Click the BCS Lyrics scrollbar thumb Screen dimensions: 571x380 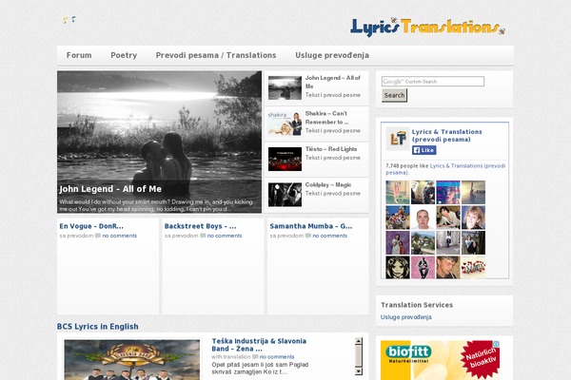[x=359, y=355]
